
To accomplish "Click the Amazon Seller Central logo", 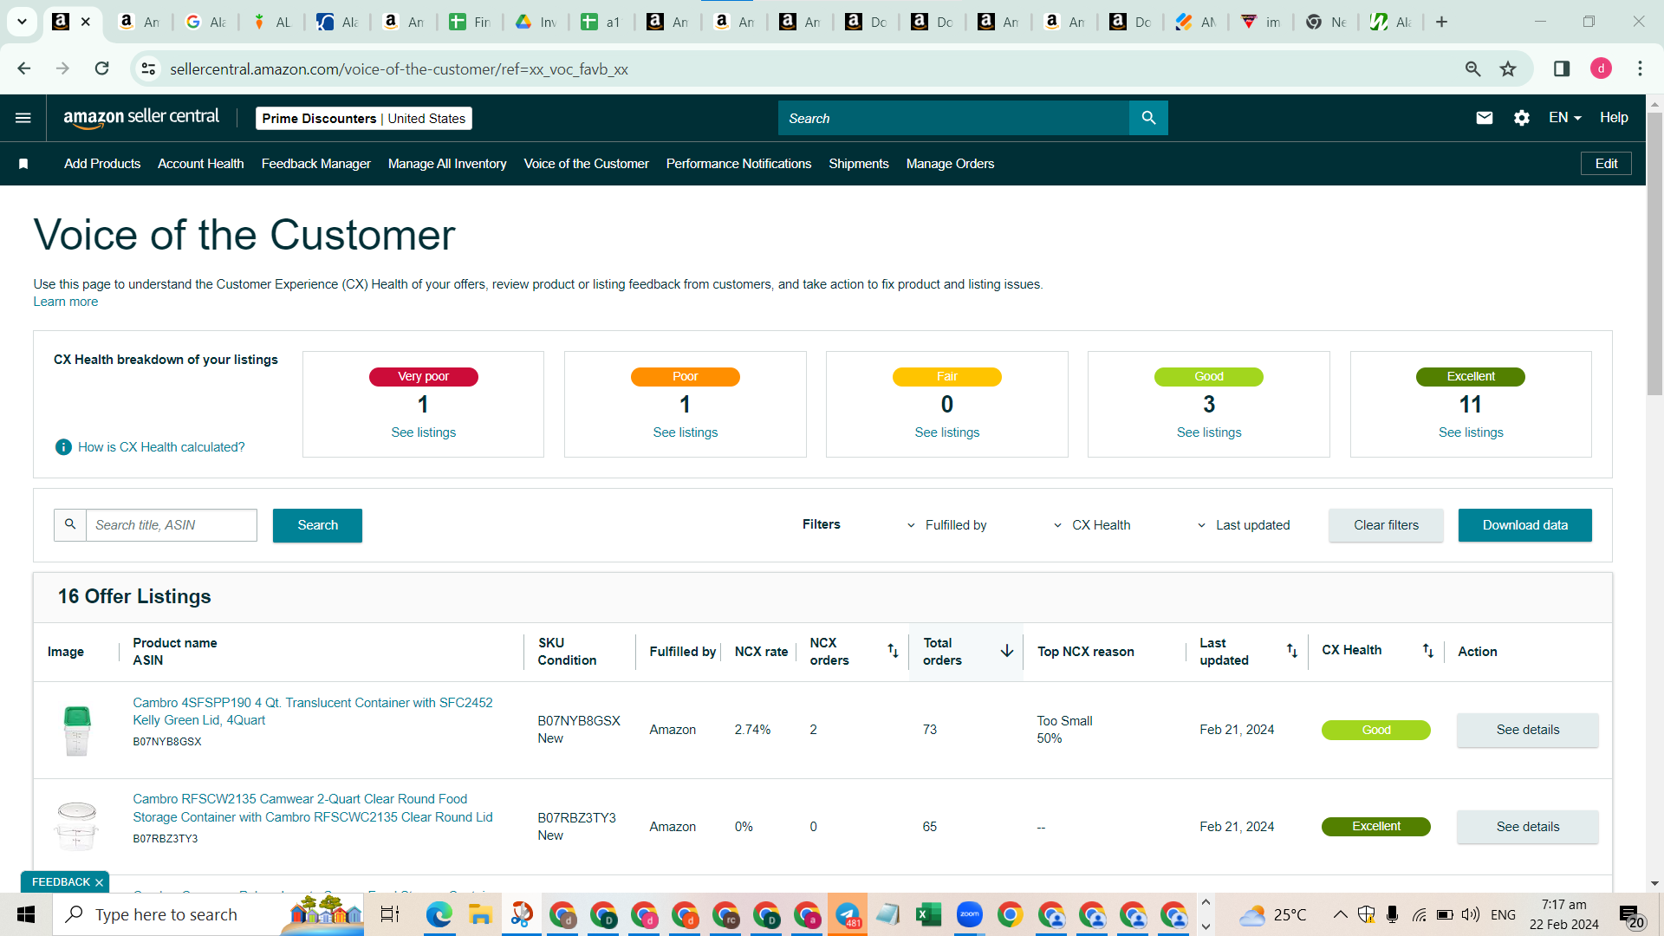I will tap(141, 118).
